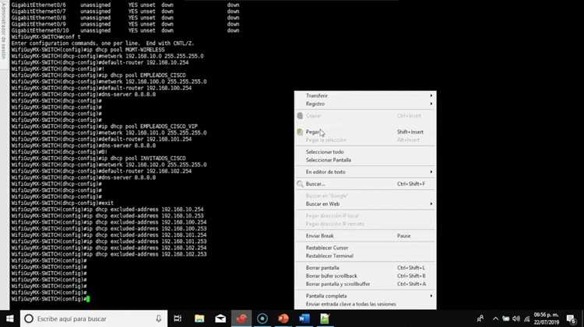
Task: Open the notification center icon
Action: (x=571, y=318)
